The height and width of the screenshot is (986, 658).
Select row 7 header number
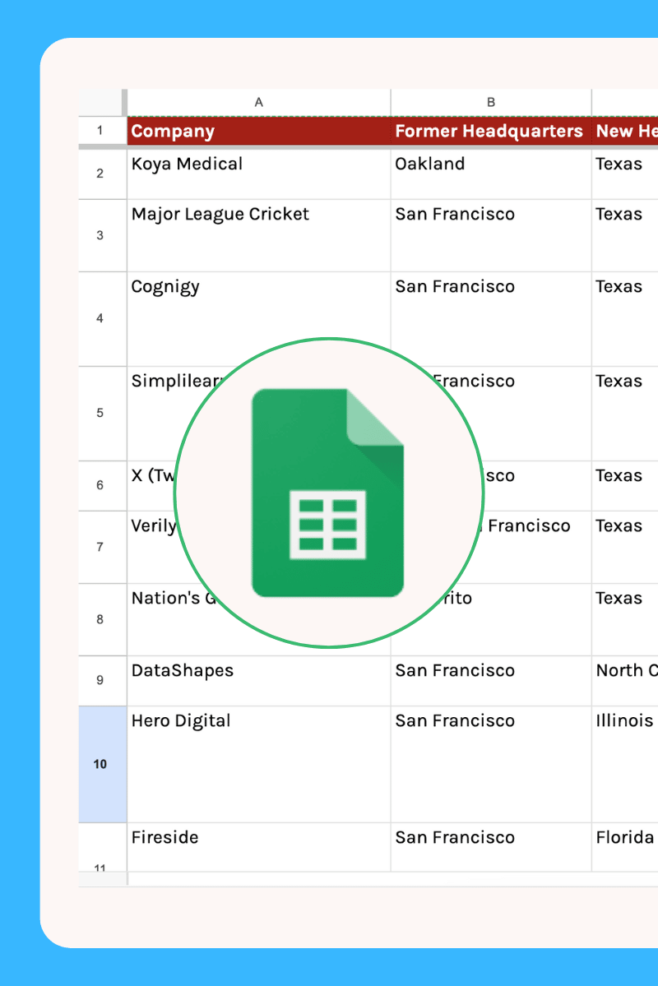[x=100, y=547]
